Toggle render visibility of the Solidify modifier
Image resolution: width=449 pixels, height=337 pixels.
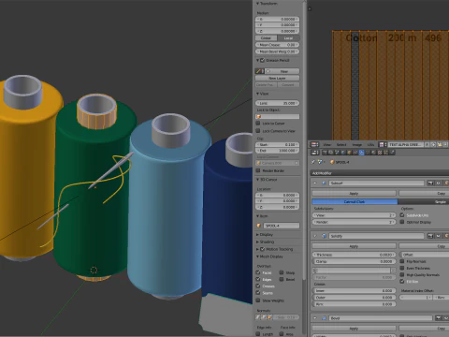tap(430, 236)
